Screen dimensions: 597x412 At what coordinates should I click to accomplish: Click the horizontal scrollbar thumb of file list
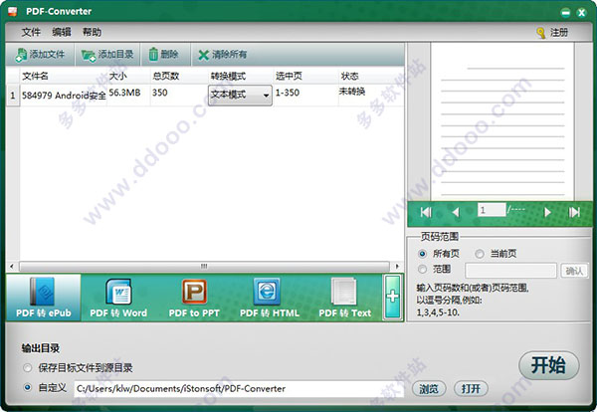pos(204,266)
